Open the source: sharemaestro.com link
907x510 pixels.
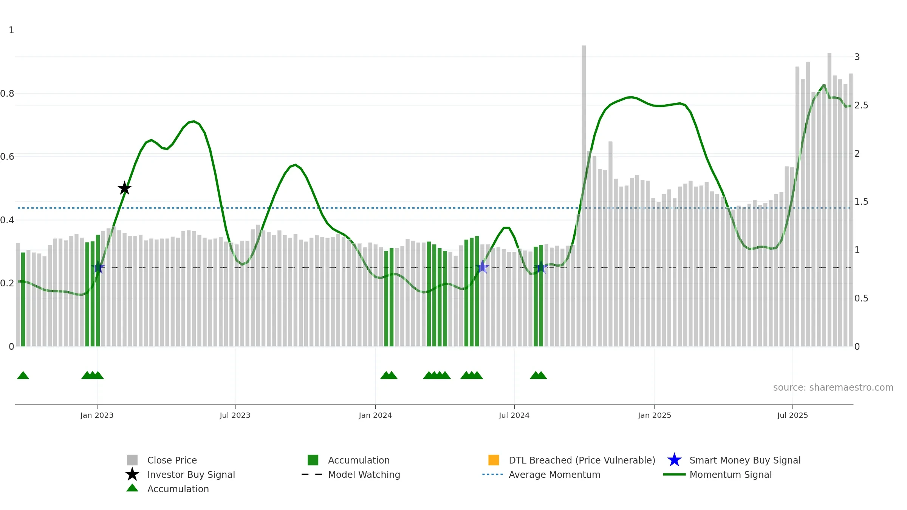833,388
